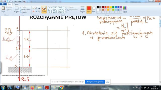The height and width of the screenshot is (90, 161).
Task: Open Adobe Reader from the taskbar
Action: coord(47,88)
